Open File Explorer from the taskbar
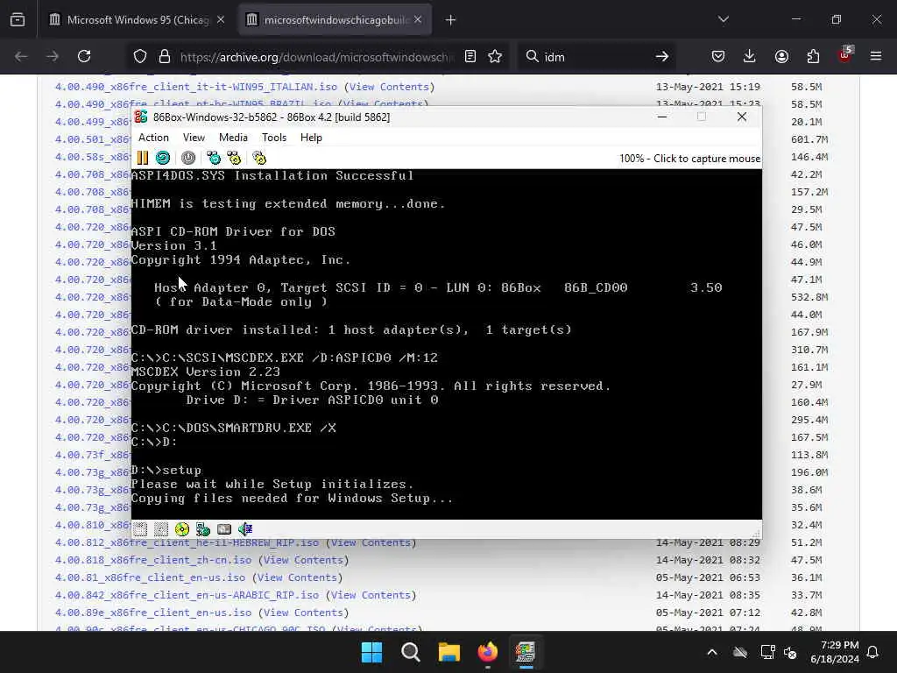Image resolution: width=897 pixels, height=673 pixels. click(449, 652)
